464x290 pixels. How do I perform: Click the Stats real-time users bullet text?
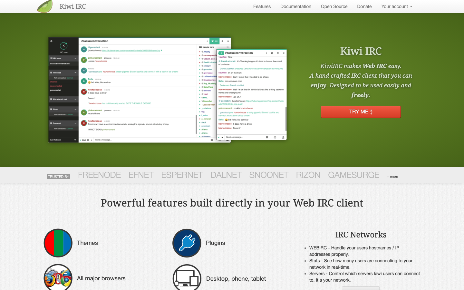coord(361,264)
